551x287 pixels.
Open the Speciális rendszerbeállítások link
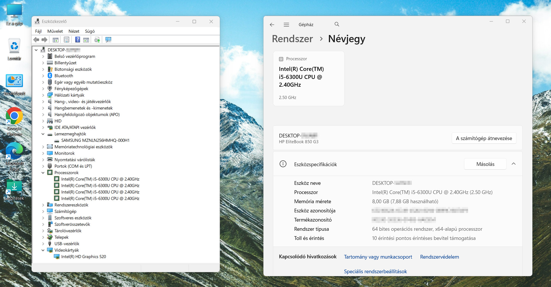click(x=375, y=272)
